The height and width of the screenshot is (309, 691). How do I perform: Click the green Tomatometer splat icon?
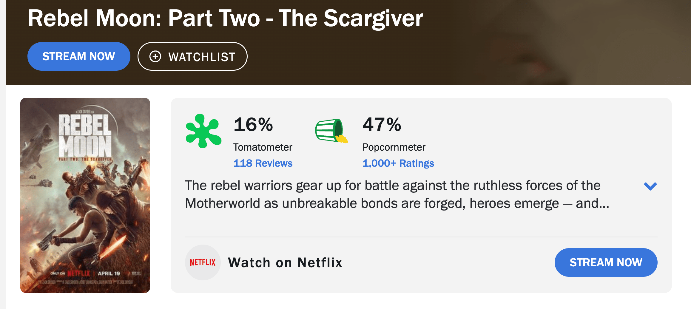coord(203,131)
